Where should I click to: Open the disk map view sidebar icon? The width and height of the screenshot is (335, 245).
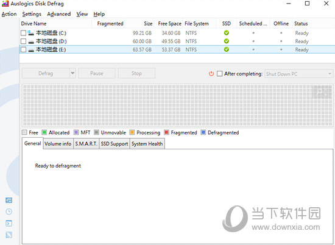click(x=9, y=201)
